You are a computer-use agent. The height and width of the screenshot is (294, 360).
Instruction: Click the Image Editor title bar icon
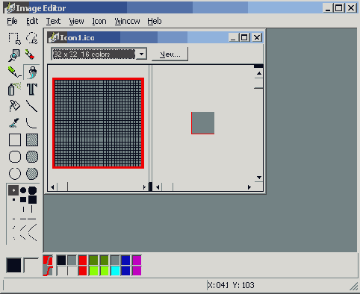click(10, 8)
